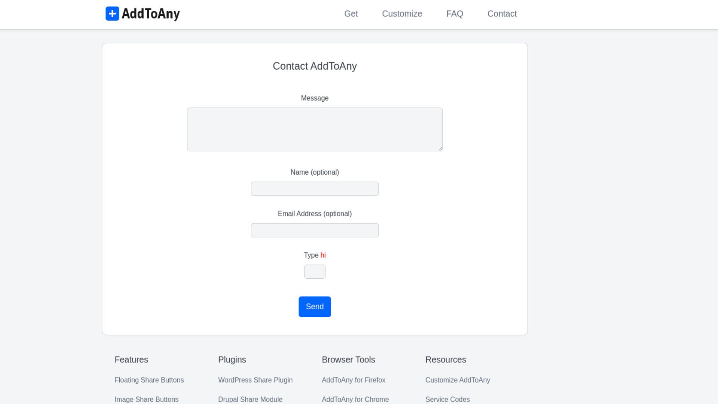The width and height of the screenshot is (718, 404).
Task: Focus the small 'Type hi' verification box
Action: pos(314,272)
